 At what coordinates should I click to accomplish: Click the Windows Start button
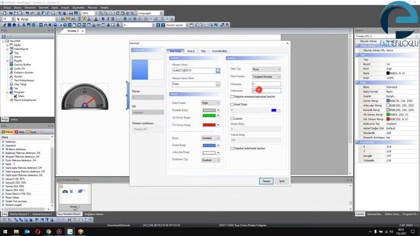5,231
